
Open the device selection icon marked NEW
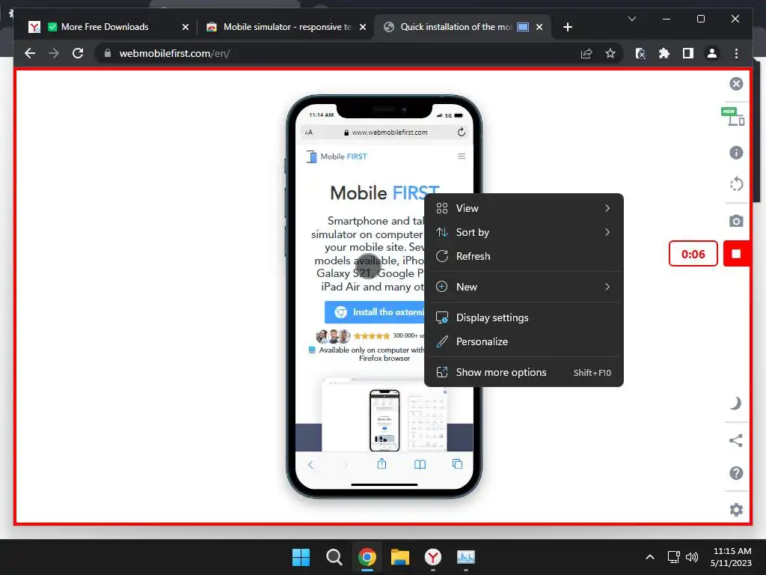tap(733, 117)
